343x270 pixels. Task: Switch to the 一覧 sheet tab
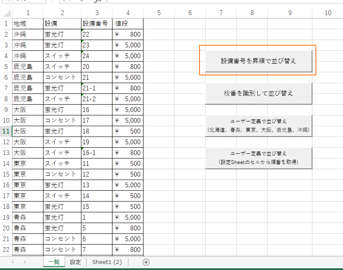point(54,262)
